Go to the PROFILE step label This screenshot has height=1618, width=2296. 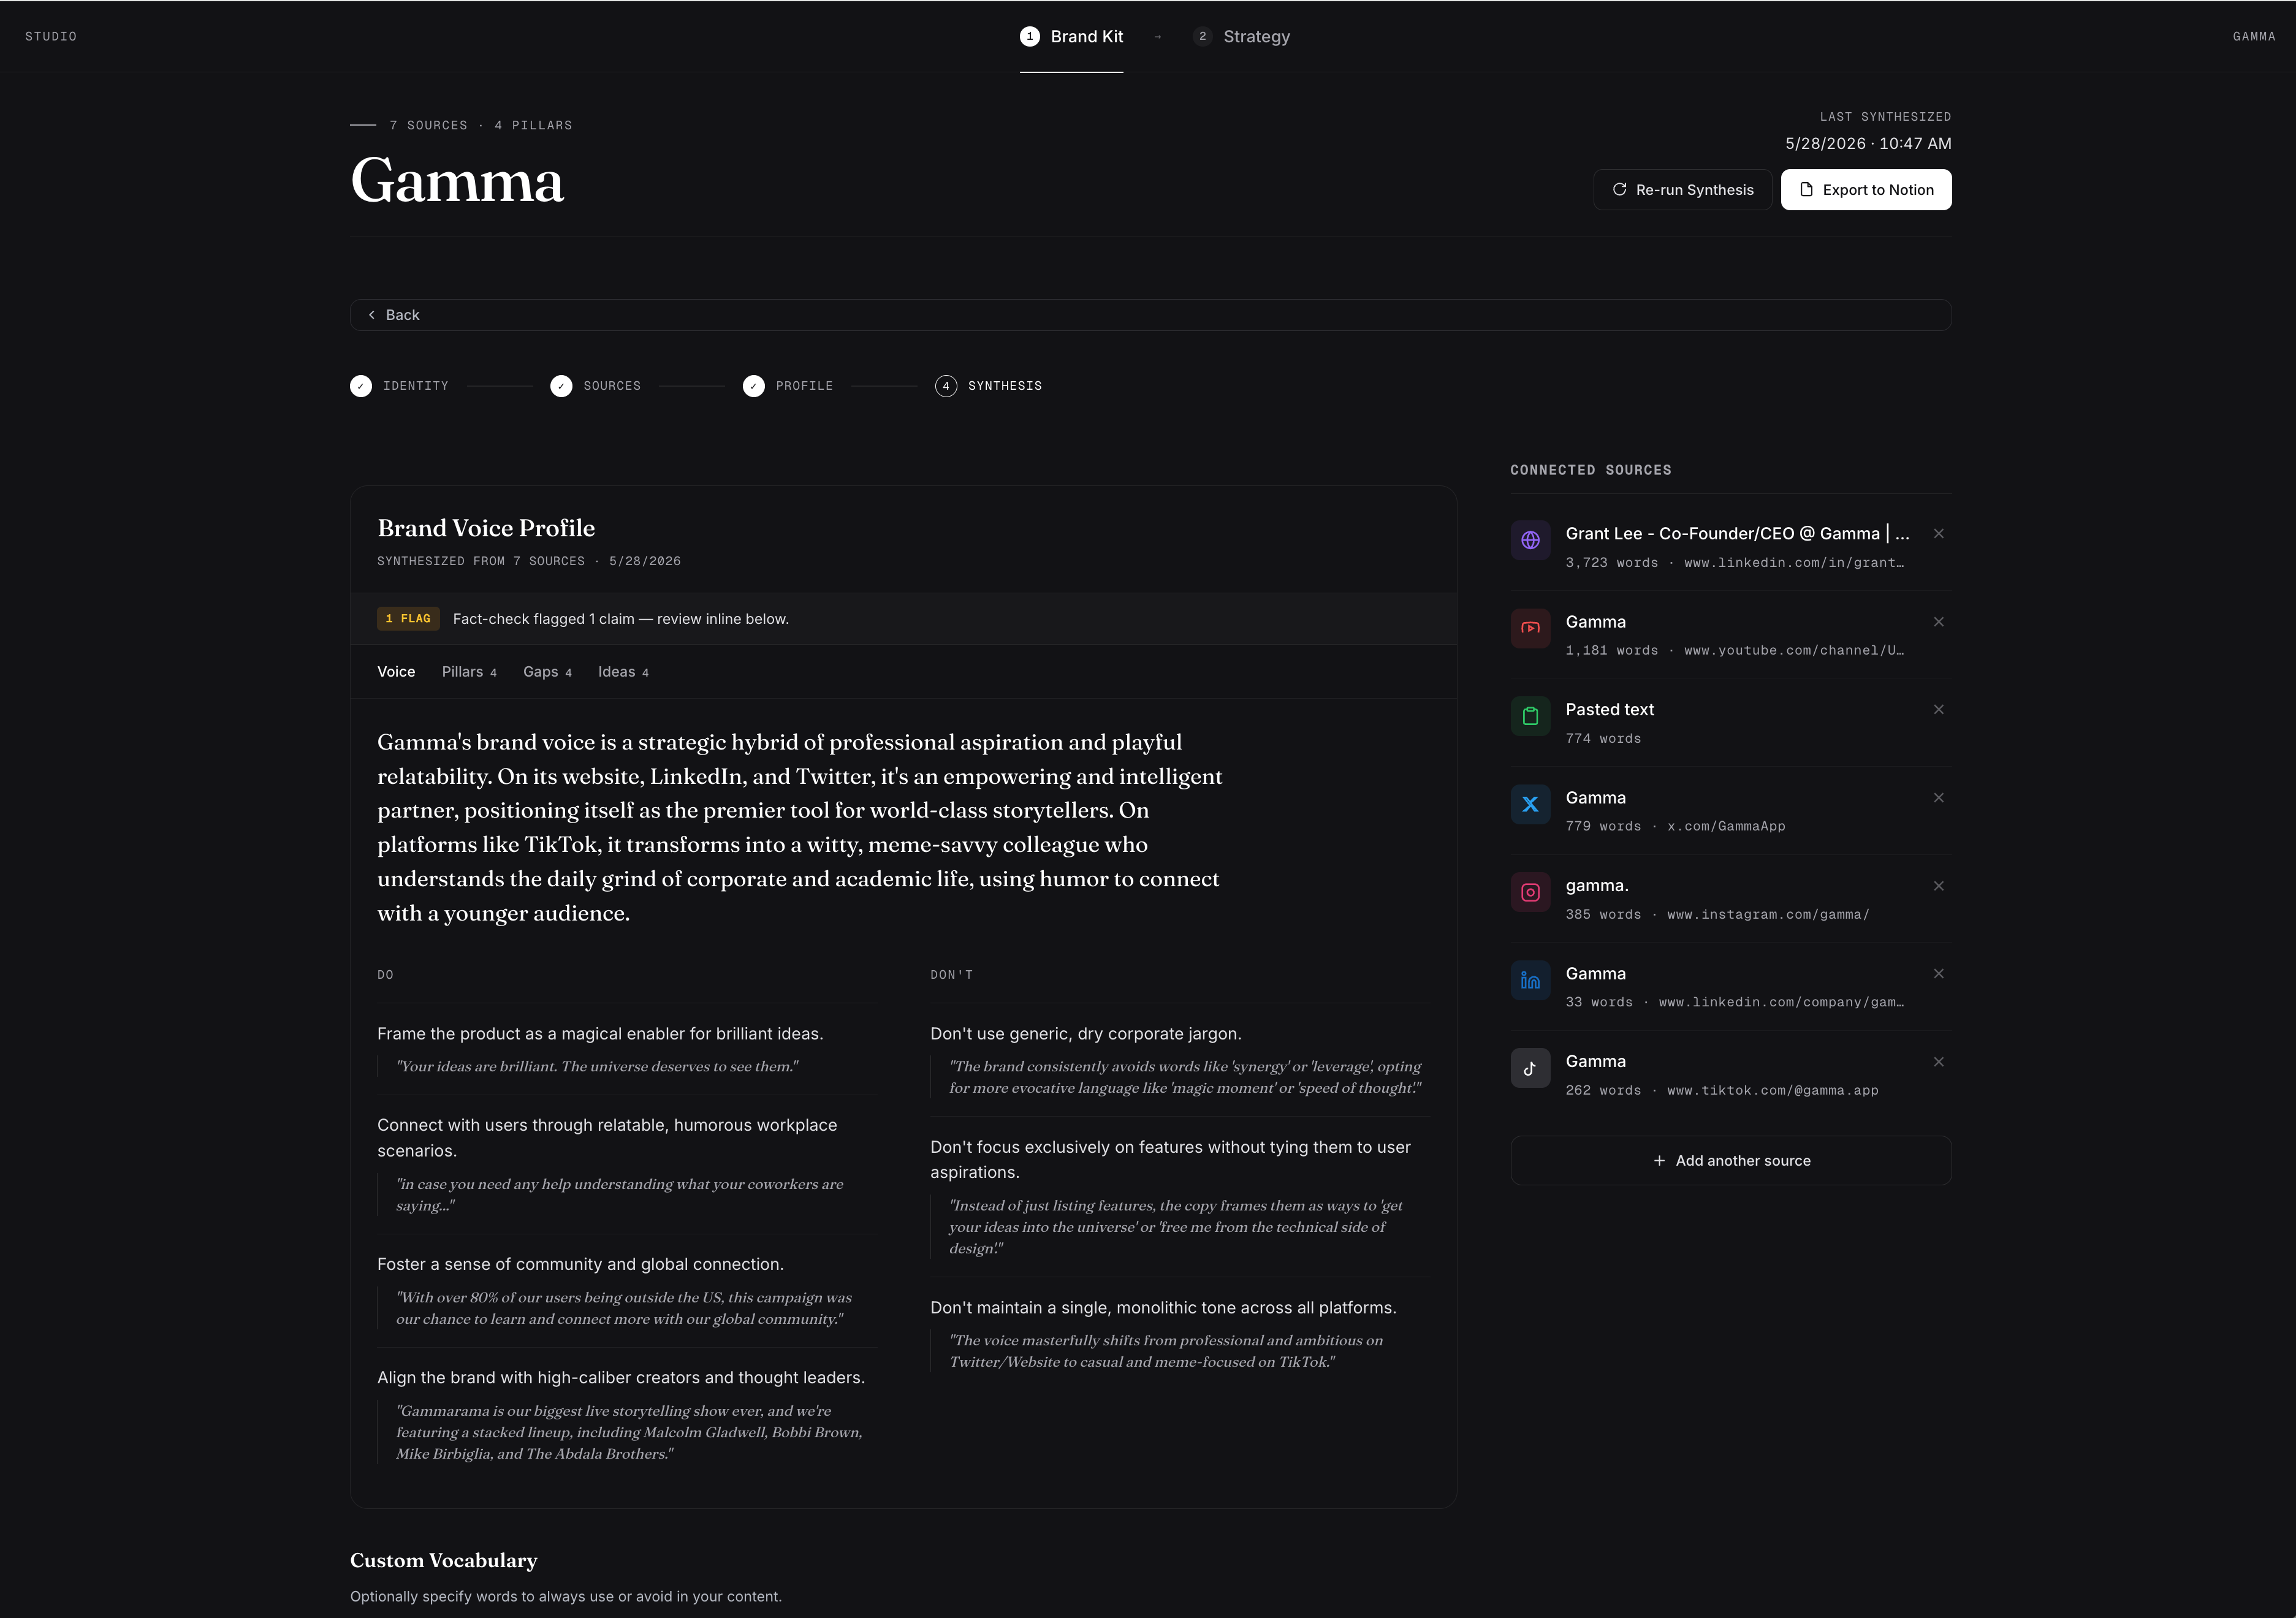pos(804,386)
